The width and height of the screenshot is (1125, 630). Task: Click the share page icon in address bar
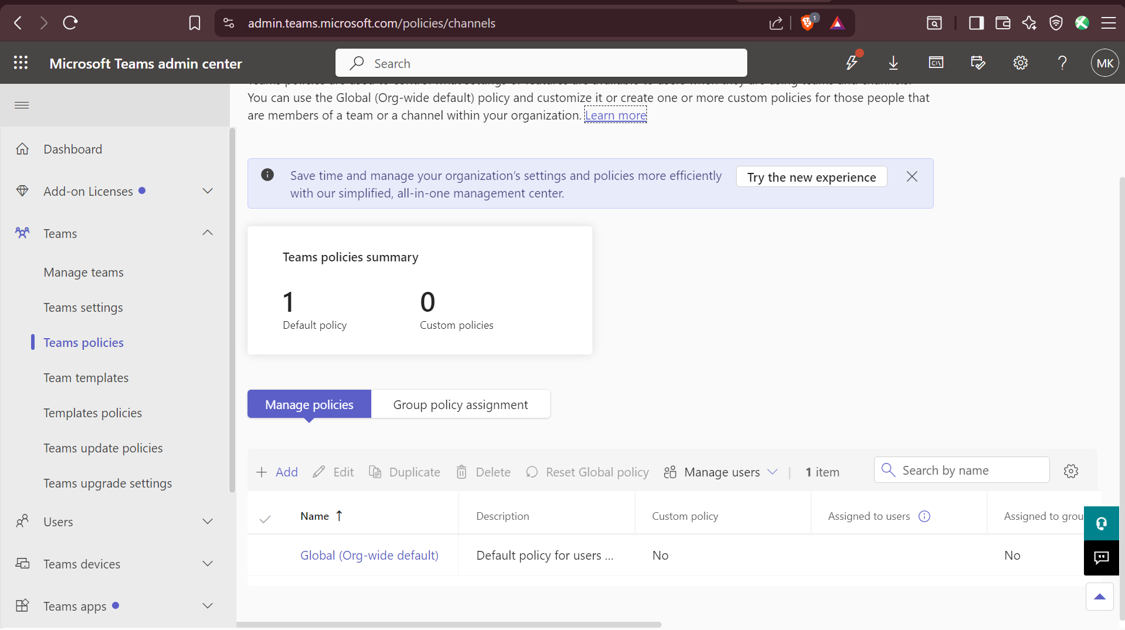click(x=776, y=23)
